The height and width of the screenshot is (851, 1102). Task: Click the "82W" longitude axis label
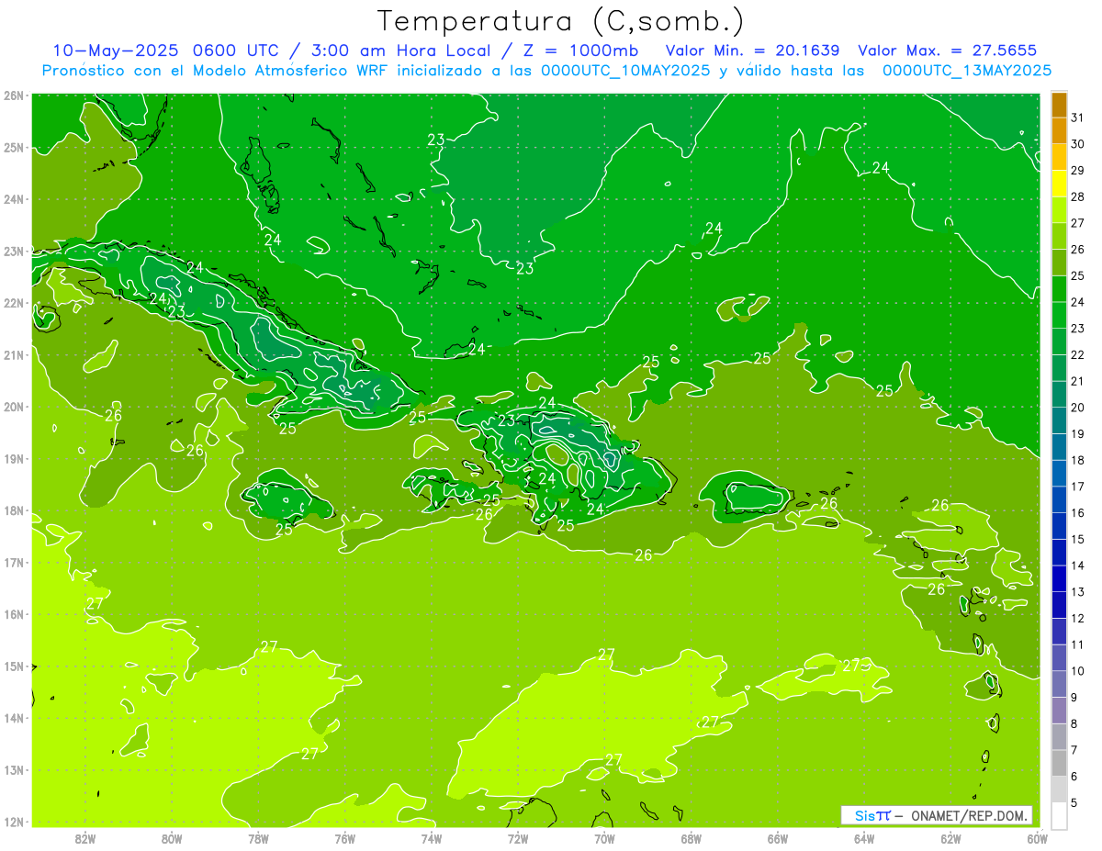pyautogui.click(x=84, y=837)
